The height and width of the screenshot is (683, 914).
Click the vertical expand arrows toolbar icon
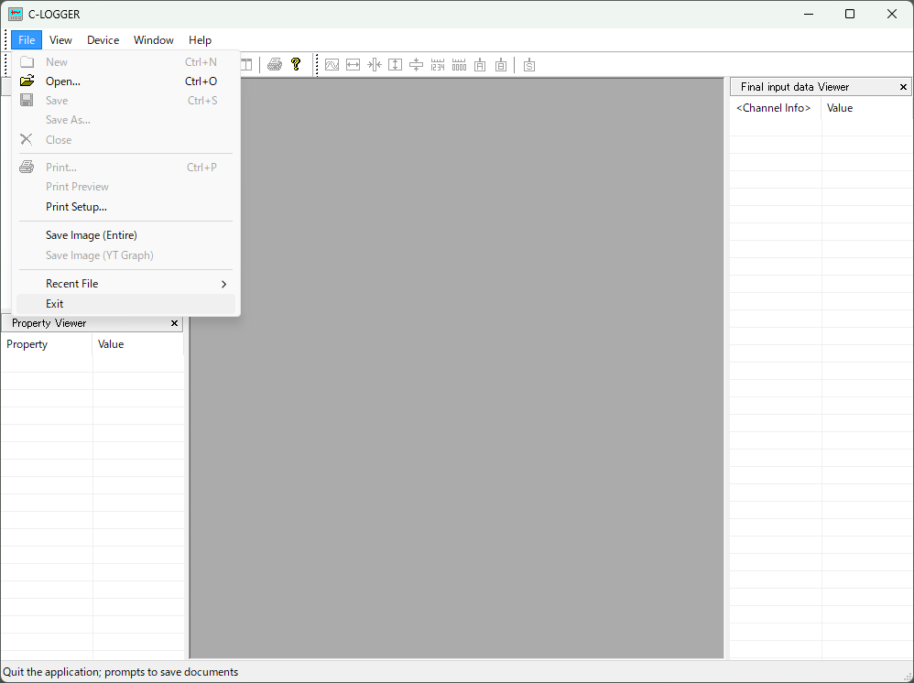395,65
